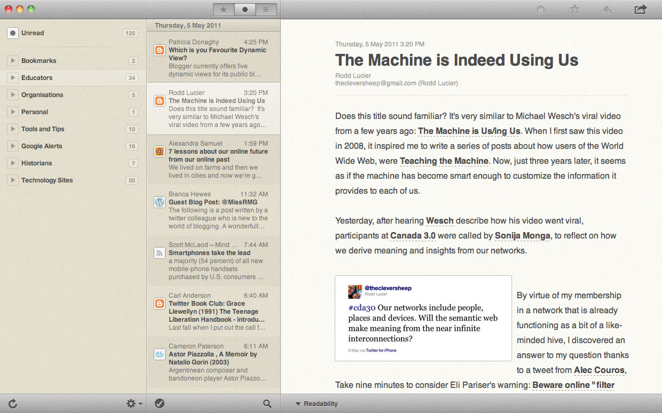Image resolution: width=662 pixels, height=413 pixels.
Task: Click the feed icon beside Cameron Paterson's post
Action: tap(159, 354)
